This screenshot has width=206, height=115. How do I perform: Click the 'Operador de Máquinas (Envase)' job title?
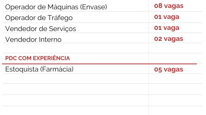pos(56,7)
